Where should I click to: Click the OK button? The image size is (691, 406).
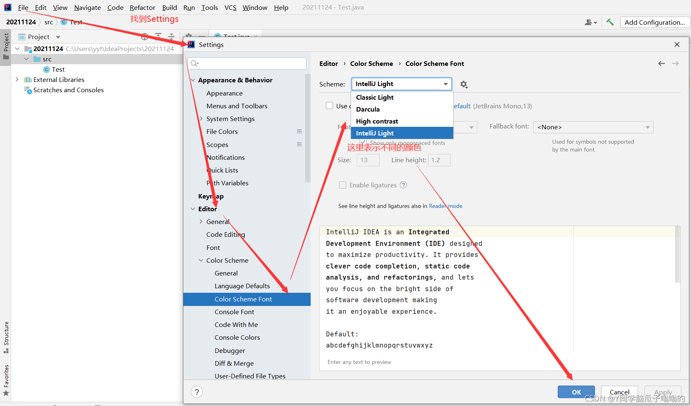pyautogui.click(x=576, y=392)
